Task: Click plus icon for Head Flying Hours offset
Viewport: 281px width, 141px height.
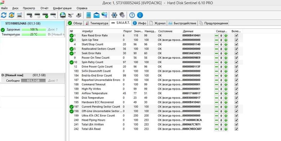Action: tap(226, 120)
